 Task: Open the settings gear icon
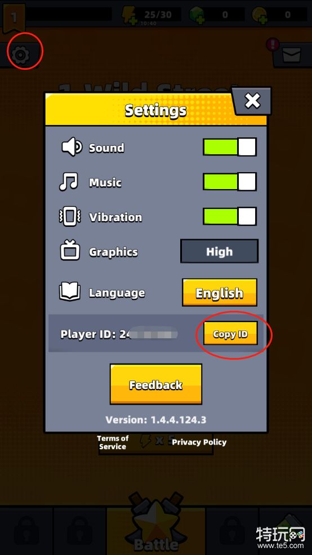(x=21, y=55)
